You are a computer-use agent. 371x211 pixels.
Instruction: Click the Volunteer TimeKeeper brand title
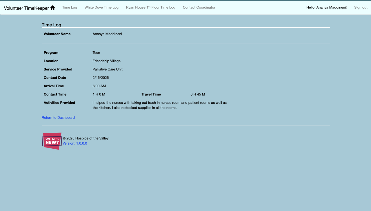click(x=26, y=8)
